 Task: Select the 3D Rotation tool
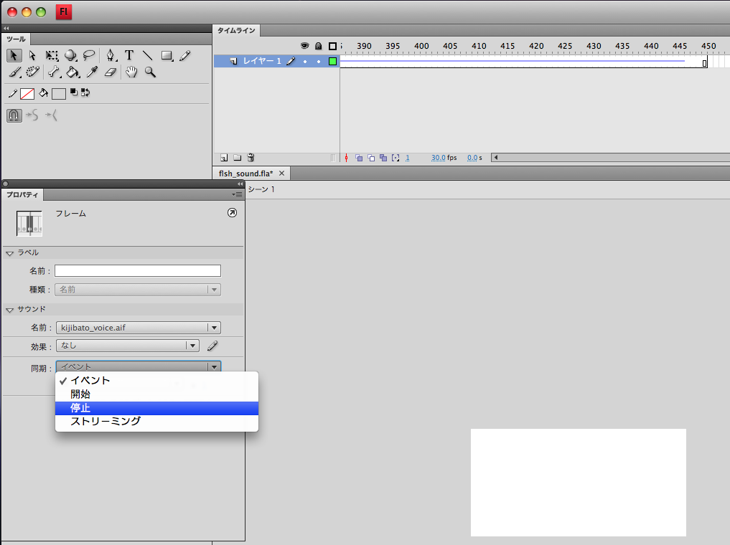(x=70, y=56)
